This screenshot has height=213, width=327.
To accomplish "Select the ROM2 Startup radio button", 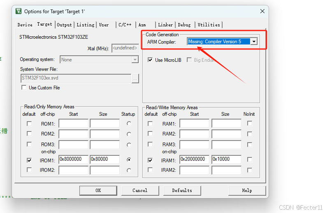I will tap(129, 134).
